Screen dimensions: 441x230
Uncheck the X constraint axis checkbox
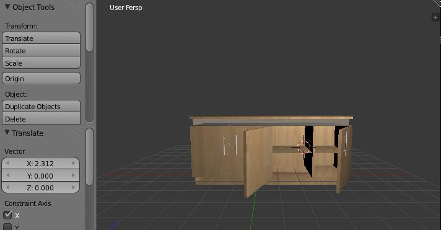pyautogui.click(x=7, y=215)
